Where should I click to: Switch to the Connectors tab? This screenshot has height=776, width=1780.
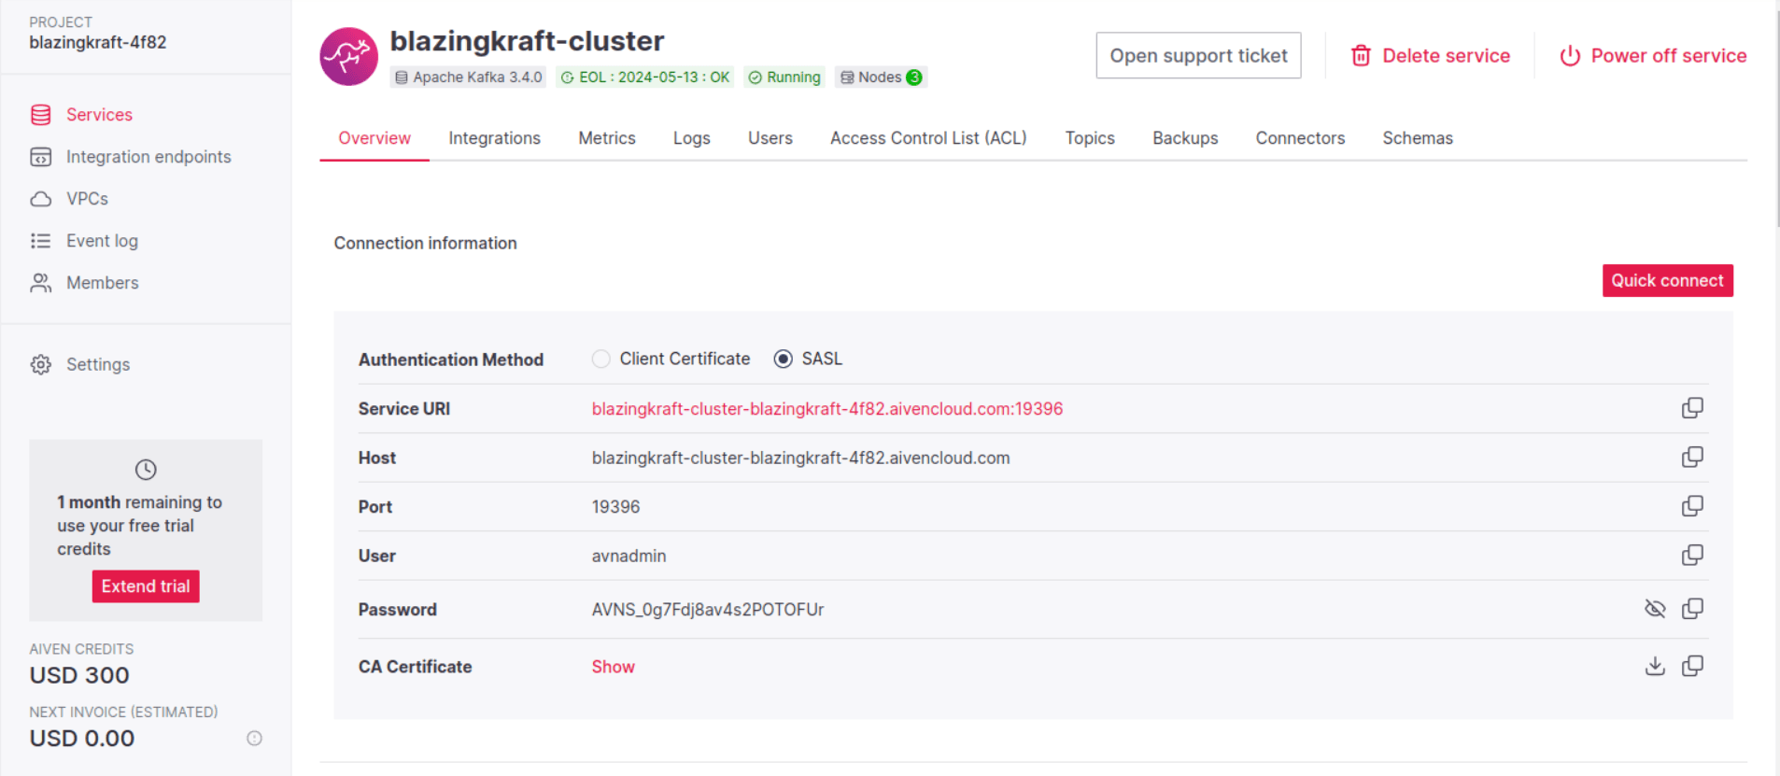(1300, 138)
